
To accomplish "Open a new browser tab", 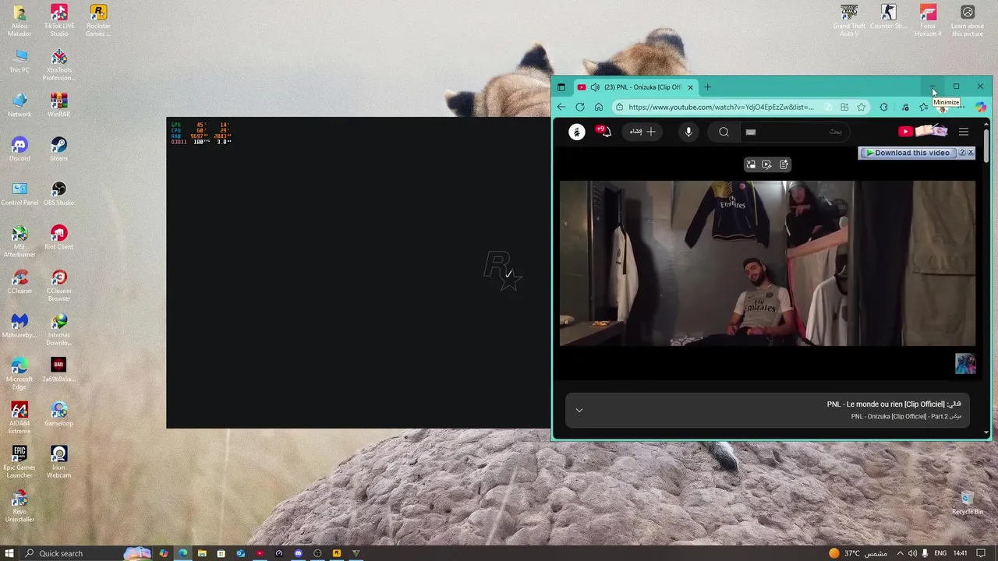I will 707,87.
